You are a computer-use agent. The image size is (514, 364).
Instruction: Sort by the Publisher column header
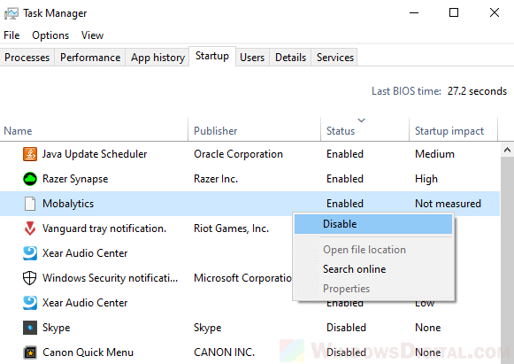pos(255,130)
